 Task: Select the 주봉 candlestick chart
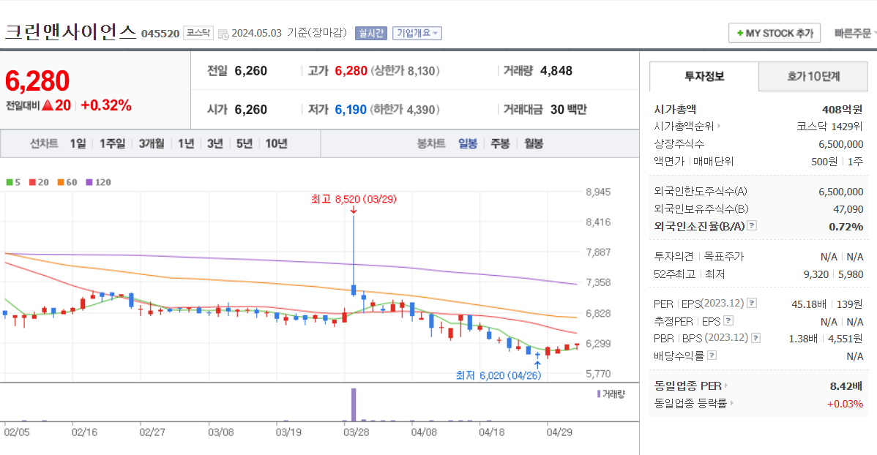click(500, 143)
